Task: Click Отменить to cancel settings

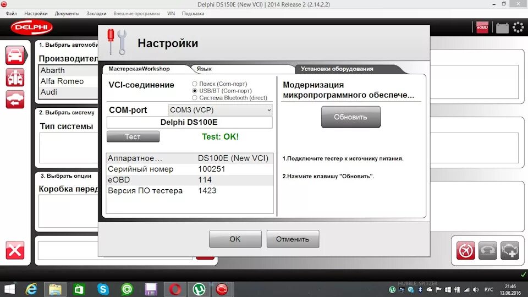Action: tap(293, 239)
